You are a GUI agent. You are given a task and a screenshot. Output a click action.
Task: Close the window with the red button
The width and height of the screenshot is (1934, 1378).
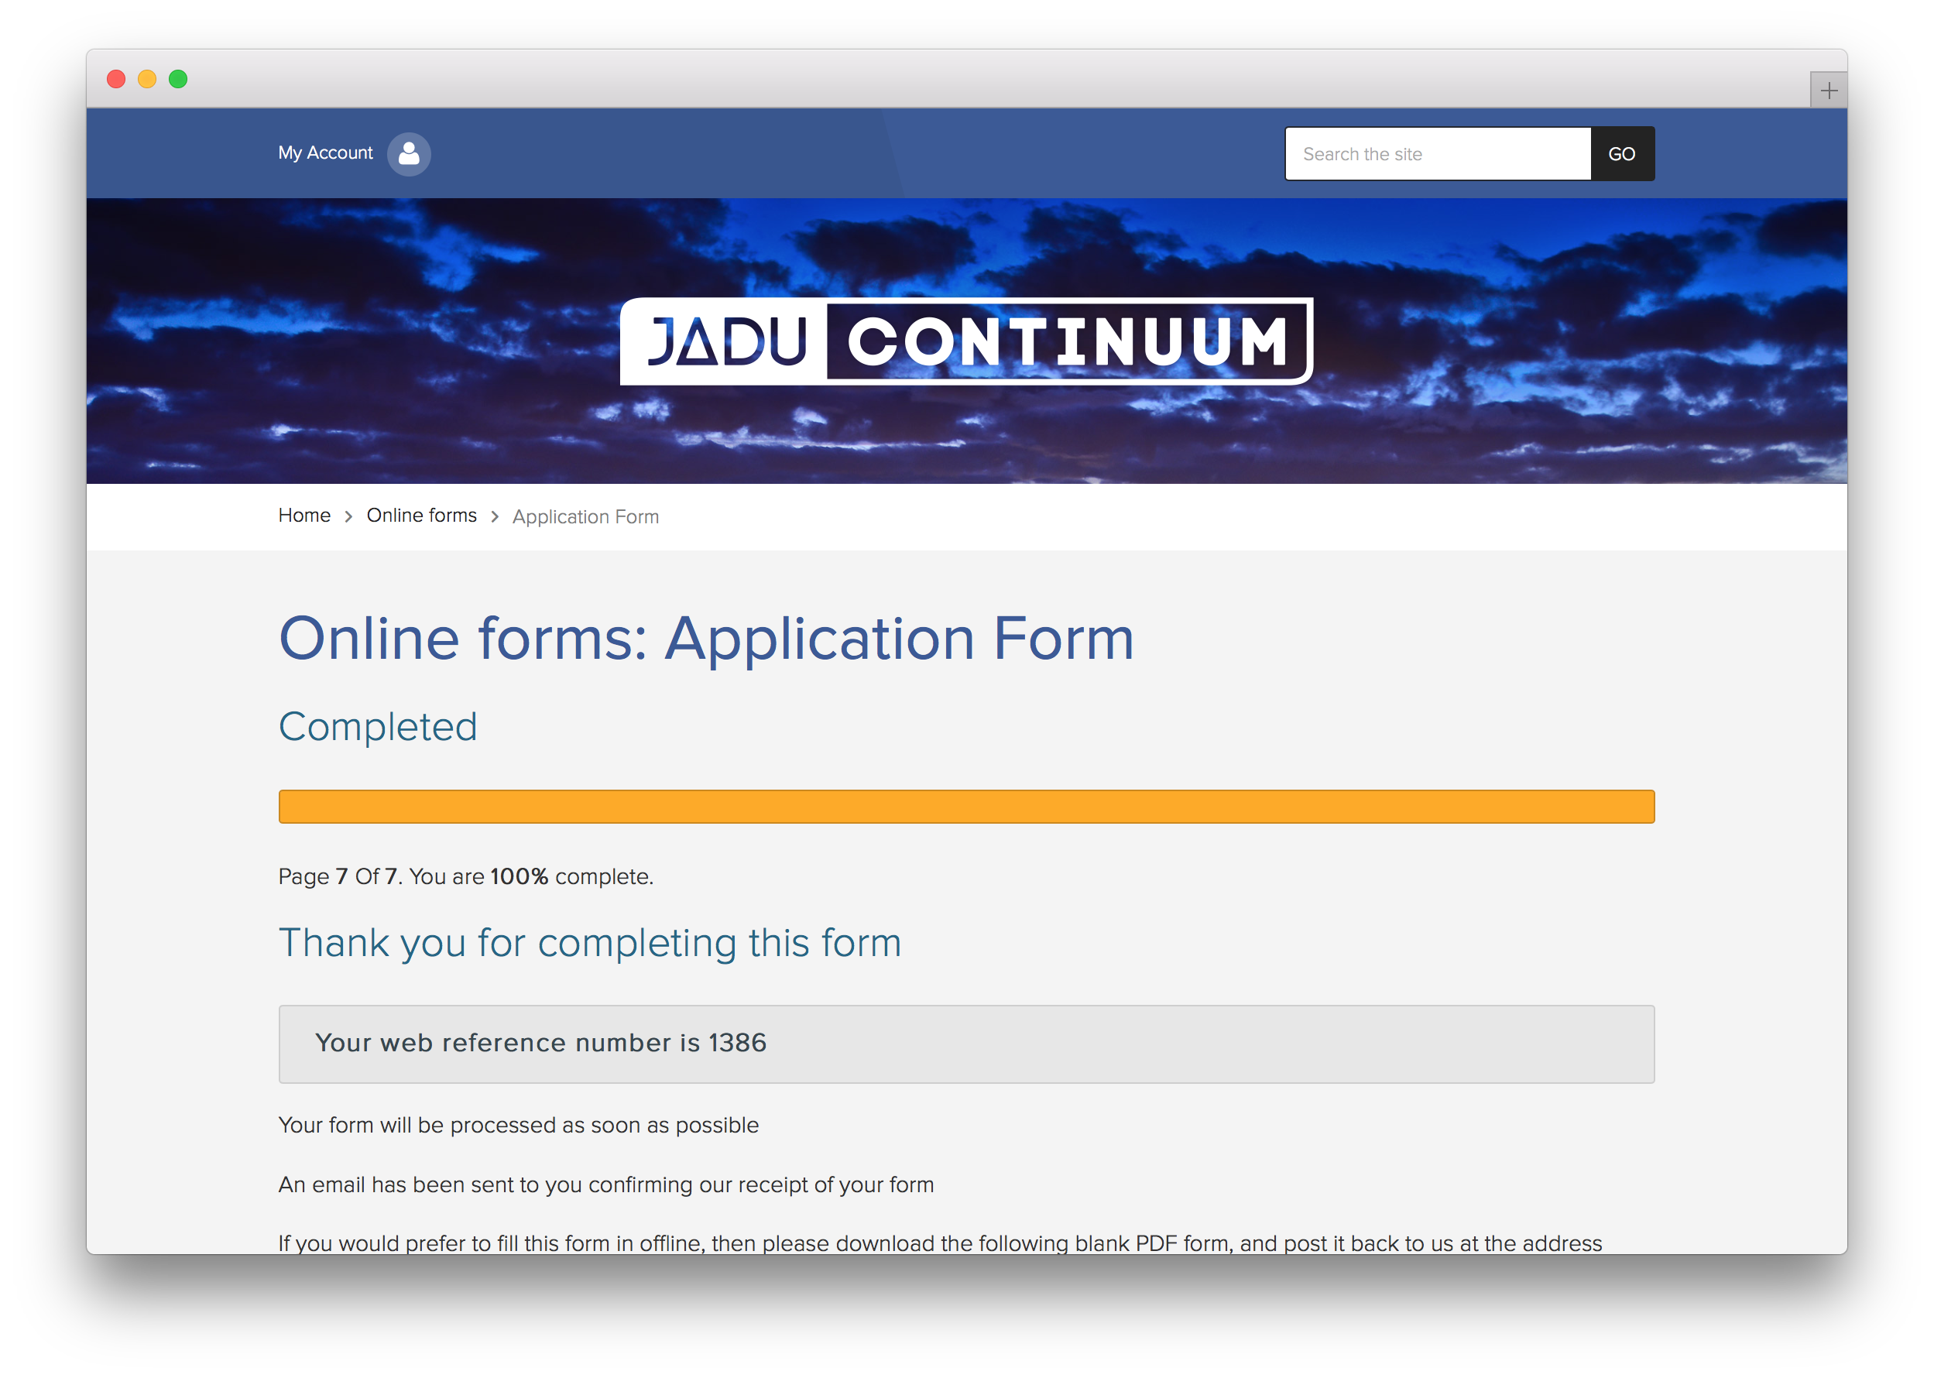pyautogui.click(x=116, y=79)
